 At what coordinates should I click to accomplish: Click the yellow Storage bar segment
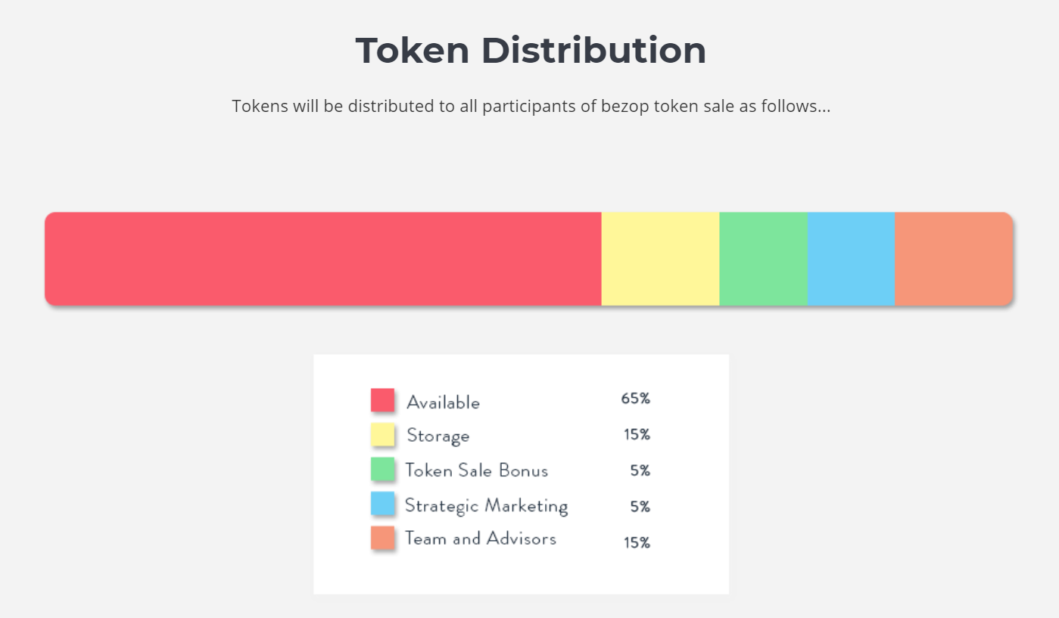tap(660, 259)
